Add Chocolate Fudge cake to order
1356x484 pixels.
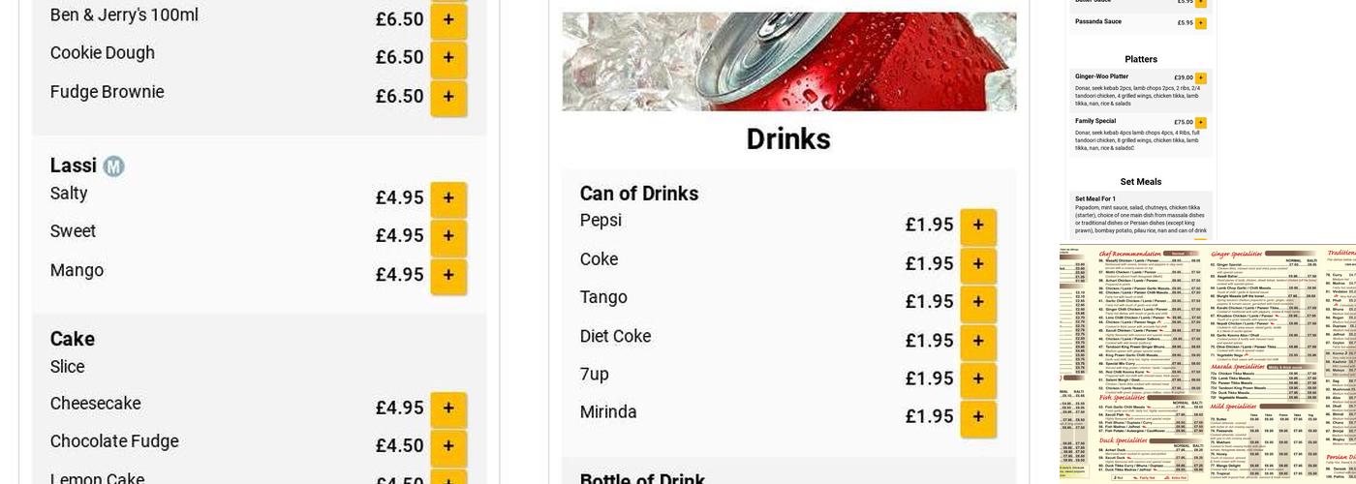(448, 446)
